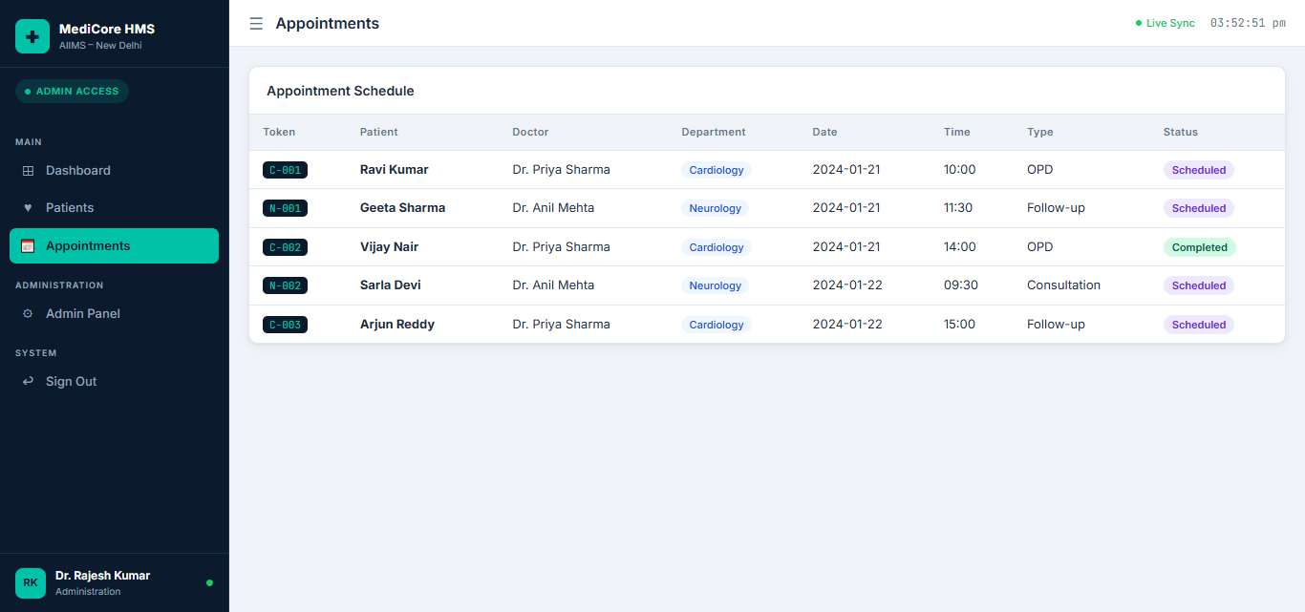Click time 11:30 in Geeta Sharma's row
This screenshot has width=1305, height=612.
pos(958,208)
